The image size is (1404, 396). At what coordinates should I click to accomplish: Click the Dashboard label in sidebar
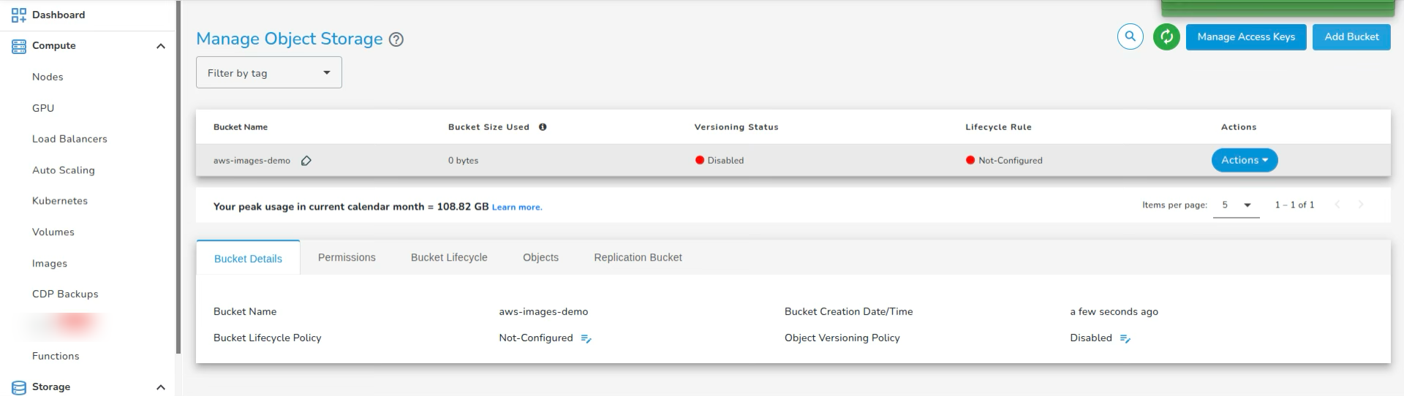click(58, 15)
